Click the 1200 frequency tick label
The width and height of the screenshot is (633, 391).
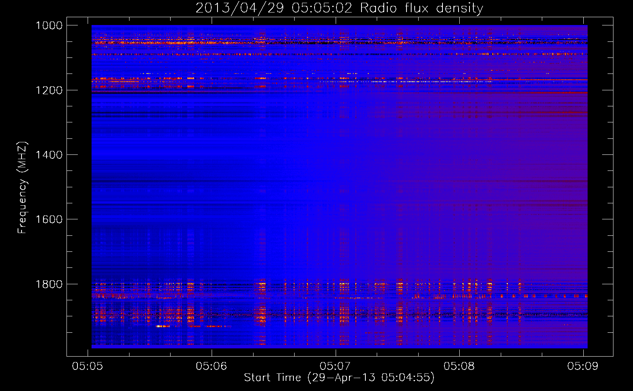click(49, 90)
